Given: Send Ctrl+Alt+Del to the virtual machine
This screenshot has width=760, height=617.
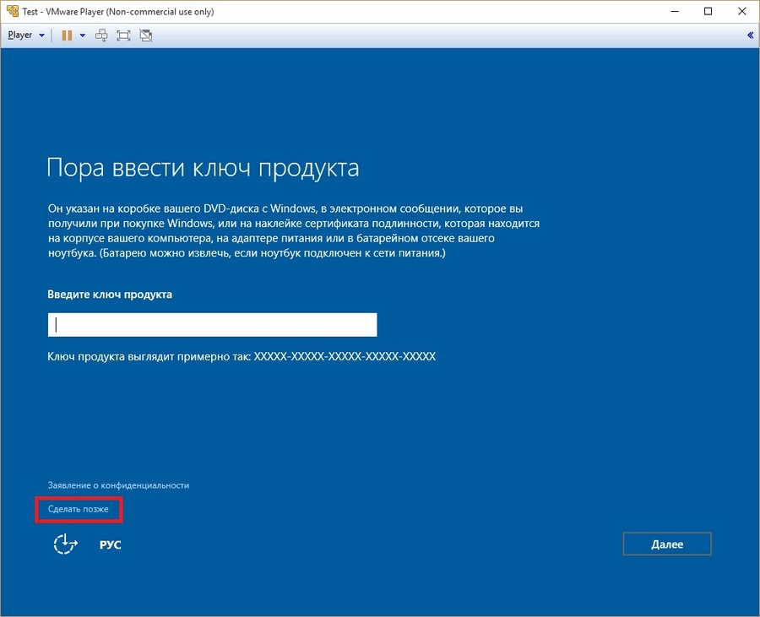Looking at the screenshot, I should (x=101, y=35).
